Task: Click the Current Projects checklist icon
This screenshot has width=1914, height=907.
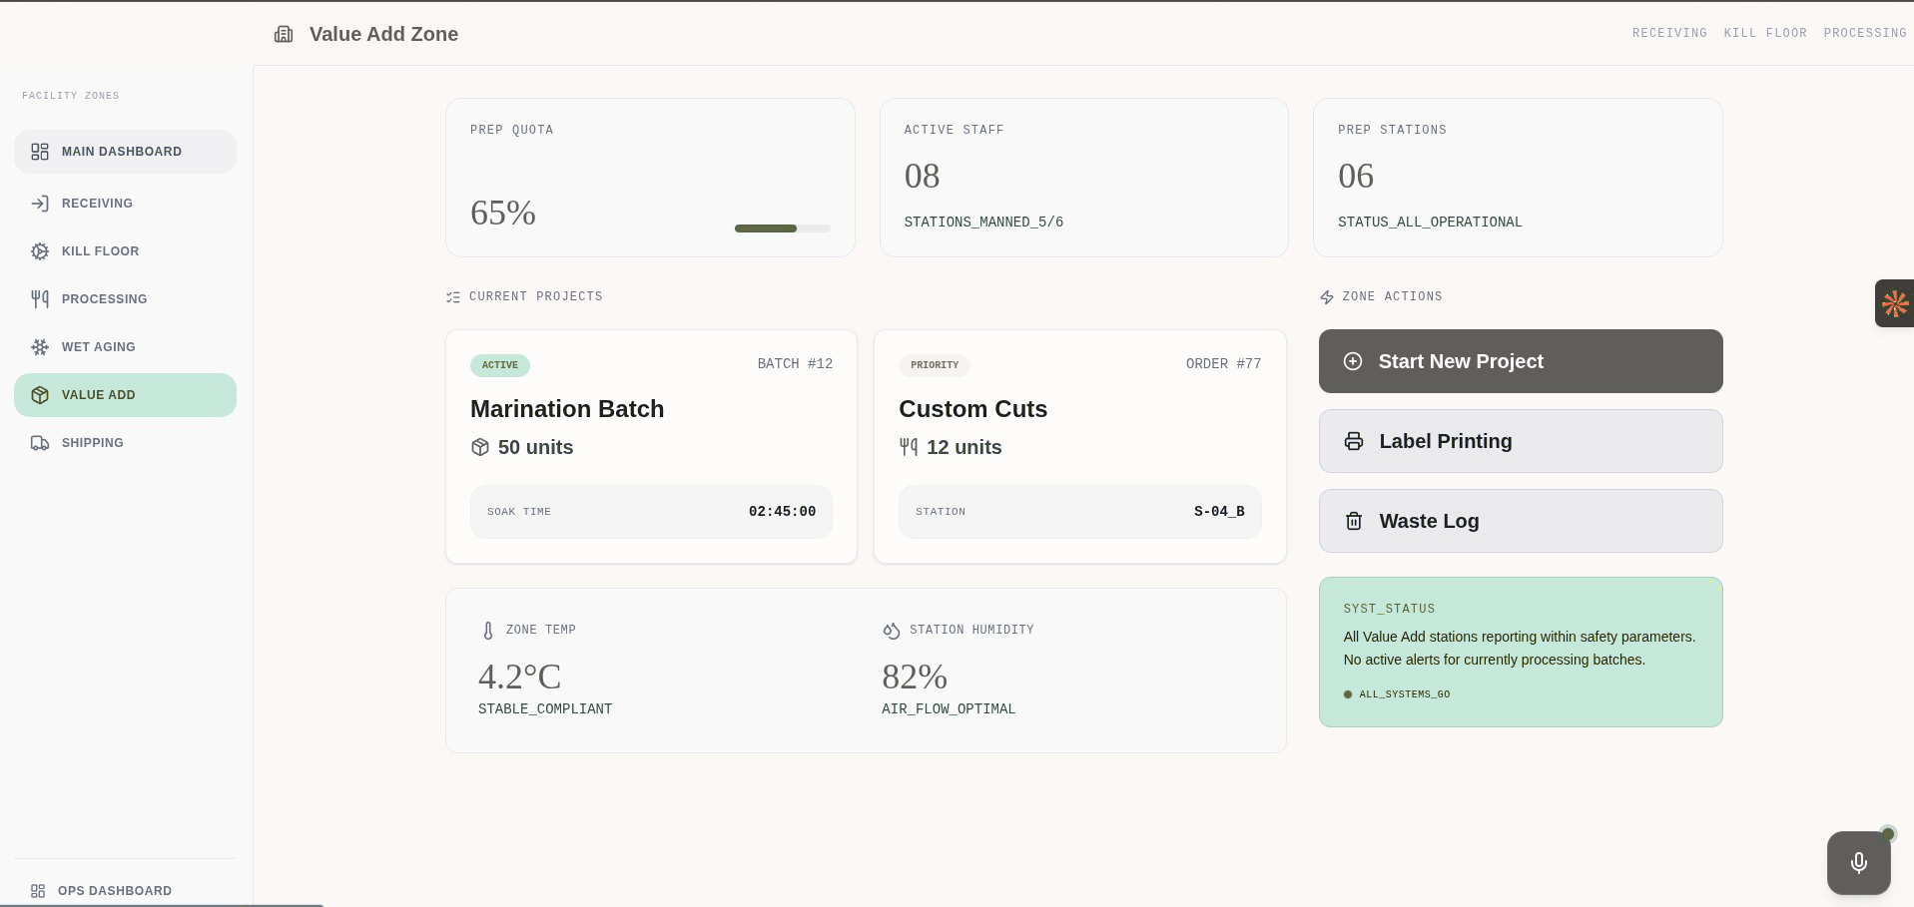Action: click(x=453, y=297)
